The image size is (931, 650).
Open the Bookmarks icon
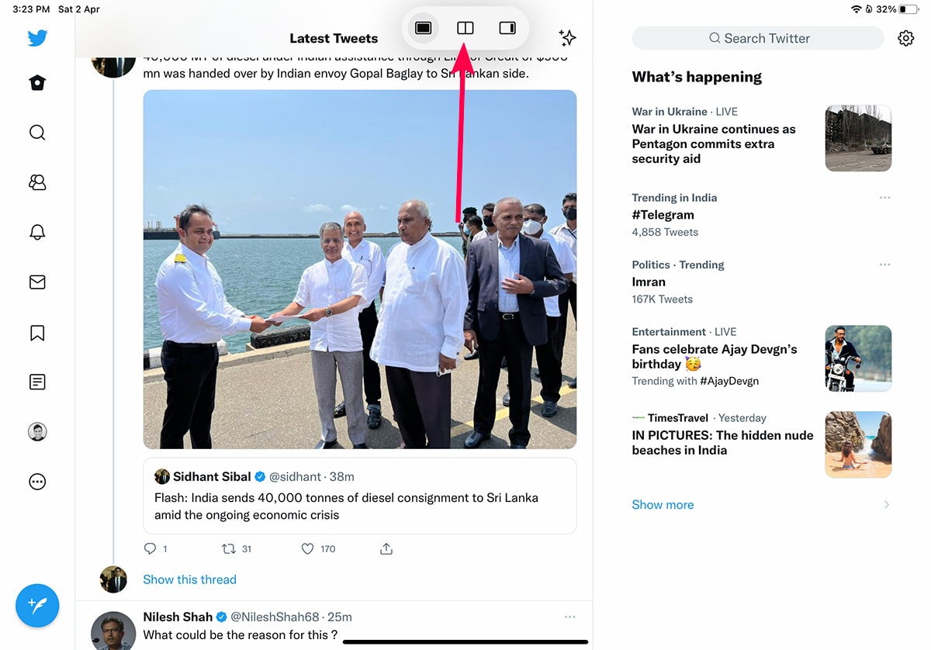click(x=37, y=333)
